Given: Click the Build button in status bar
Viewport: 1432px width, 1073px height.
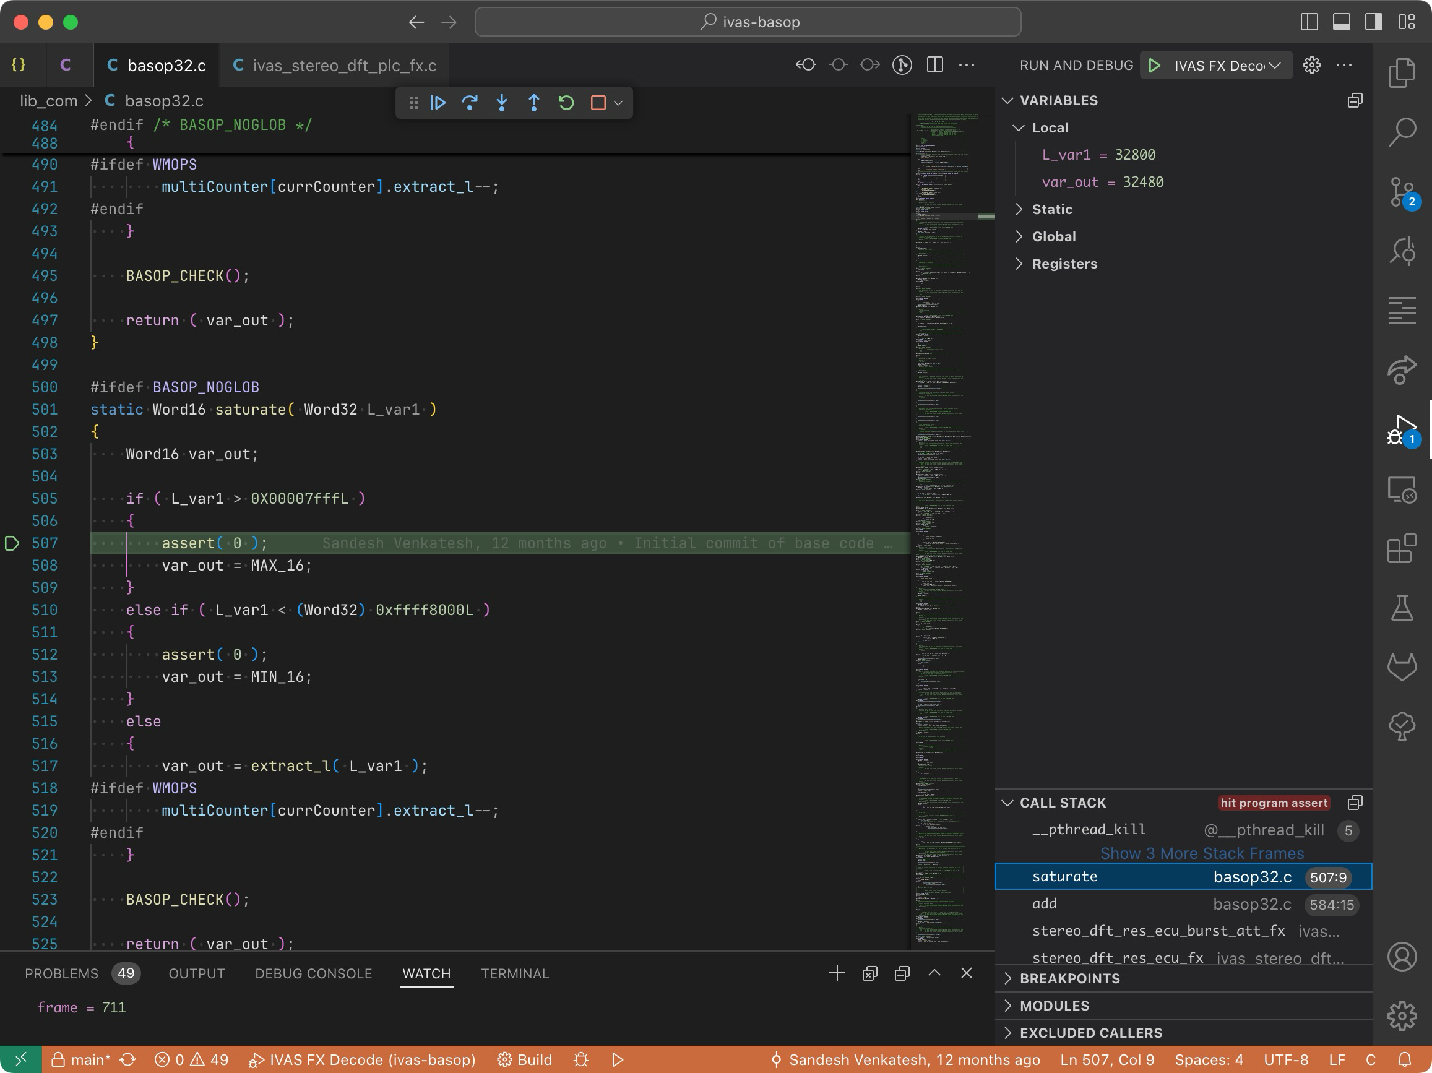Looking at the screenshot, I should pyautogui.click(x=525, y=1059).
